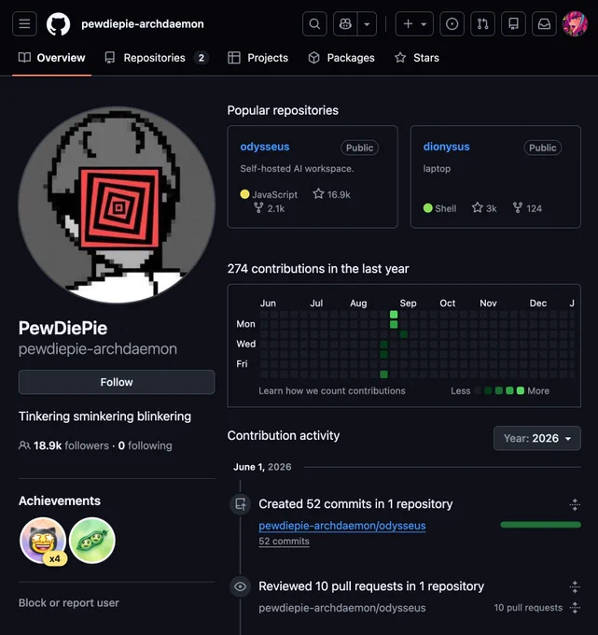Switch to the Repositories tab

156,58
